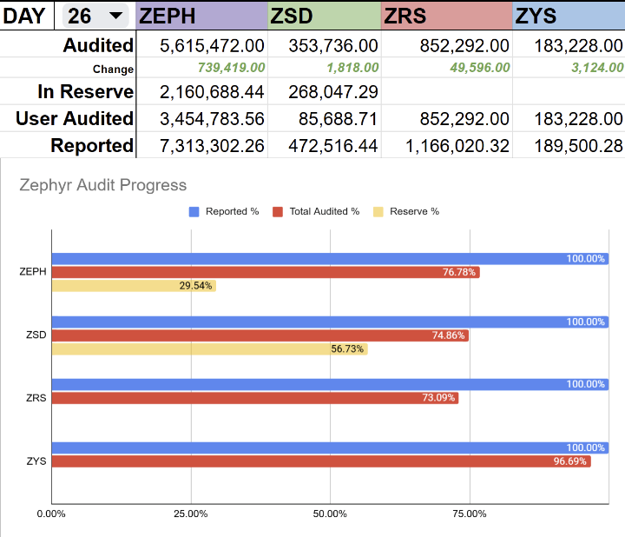Click ZSD yellow bar labeled 56.73%

210,349
